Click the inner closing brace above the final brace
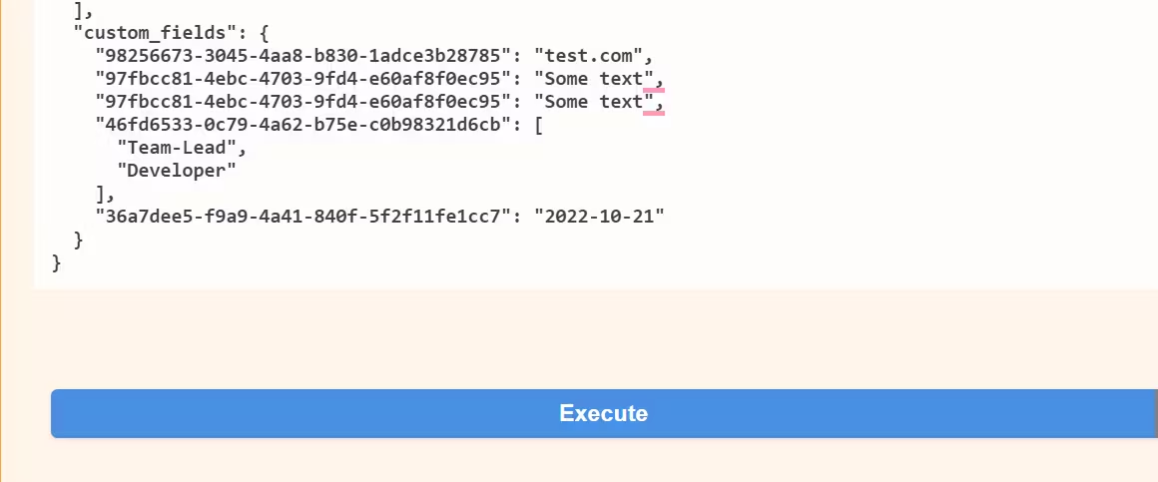 (x=78, y=240)
